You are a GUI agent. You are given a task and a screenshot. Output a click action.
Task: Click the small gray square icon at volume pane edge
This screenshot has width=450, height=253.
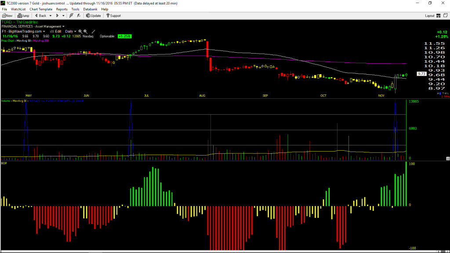pyautogui.click(x=448, y=158)
